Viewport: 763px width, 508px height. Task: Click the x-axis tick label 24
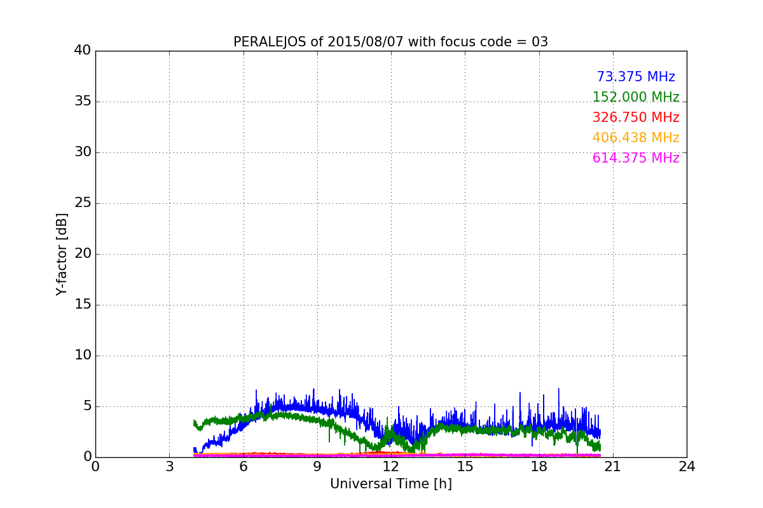687,467
